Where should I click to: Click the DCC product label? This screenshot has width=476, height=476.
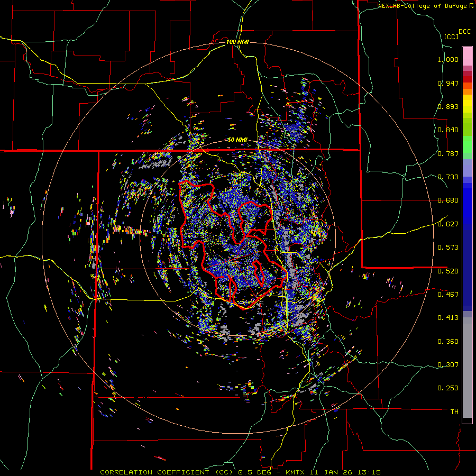click(x=464, y=32)
